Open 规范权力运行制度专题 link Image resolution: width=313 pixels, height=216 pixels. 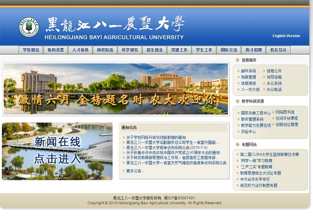tap(259, 185)
